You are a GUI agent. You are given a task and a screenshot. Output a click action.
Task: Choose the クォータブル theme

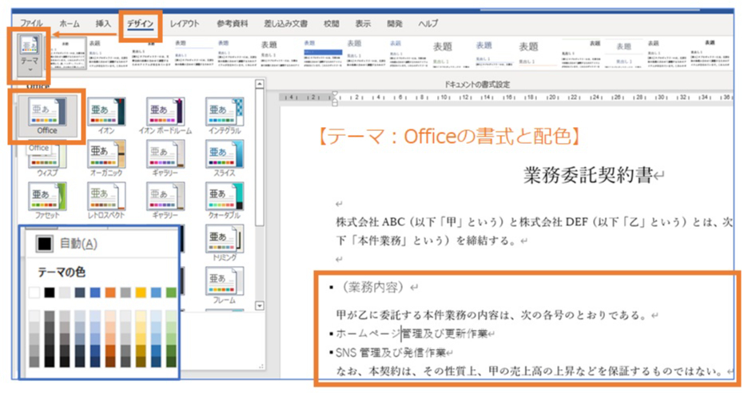click(225, 200)
